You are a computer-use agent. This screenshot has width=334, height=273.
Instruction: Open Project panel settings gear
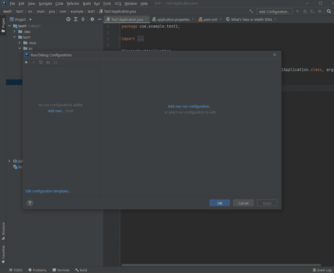(x=92, y=19)
